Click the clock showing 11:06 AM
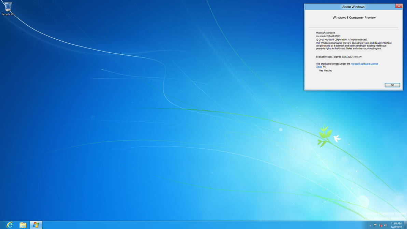Screen dimensions: 407x229 (x=396, y=223)
